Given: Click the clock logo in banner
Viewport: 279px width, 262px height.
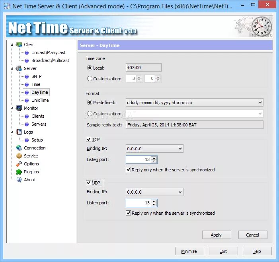Looking at the screenshot, I should pyautogui.click(x=262, y=26).
